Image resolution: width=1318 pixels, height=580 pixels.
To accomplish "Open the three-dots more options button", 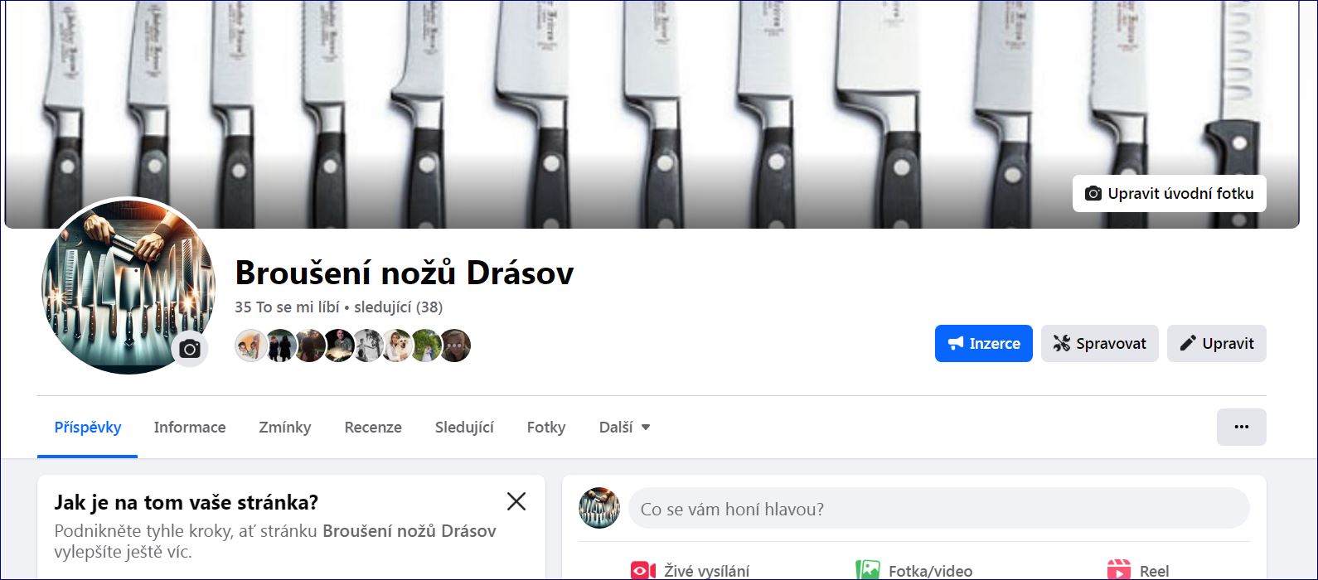I will pos(1241,427).
